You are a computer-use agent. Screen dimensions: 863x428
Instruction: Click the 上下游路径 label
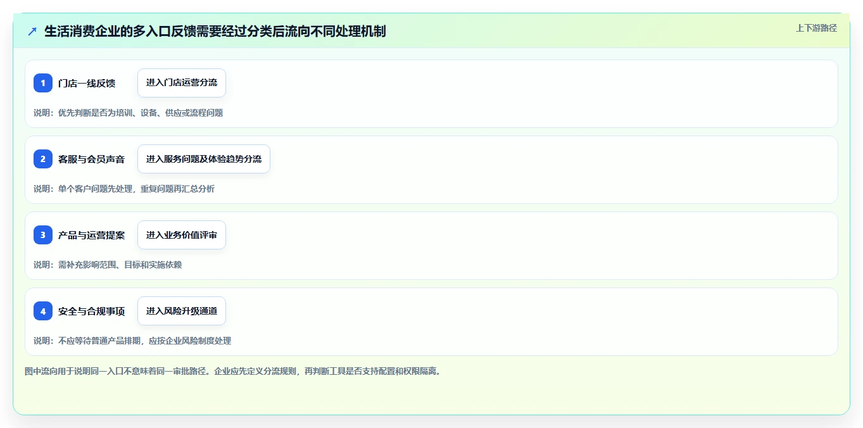(816, 28)
